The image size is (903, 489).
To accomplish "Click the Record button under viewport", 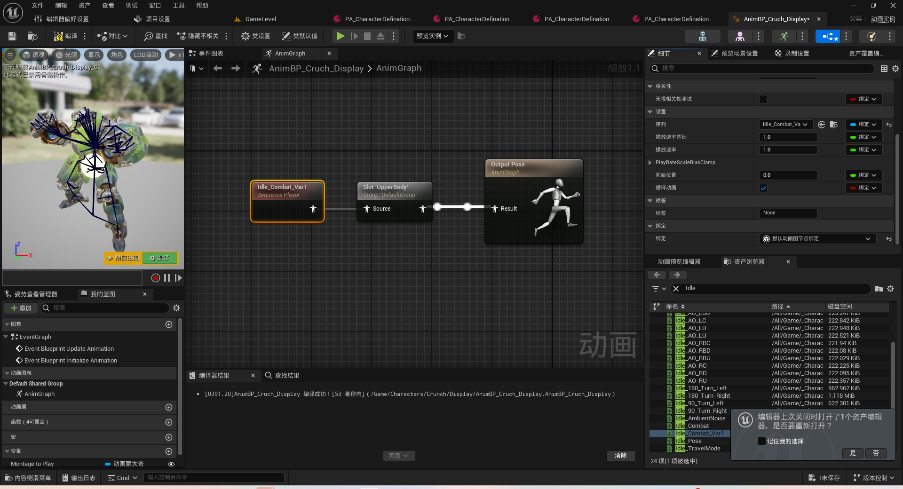I will tap(156, 278).
